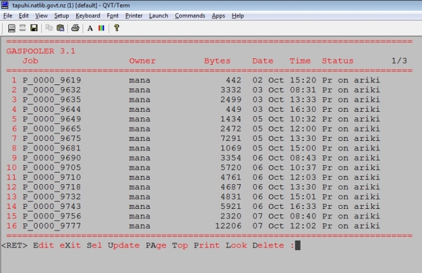Click the second terminal disconnect toolbar icon

pos(23,28)
